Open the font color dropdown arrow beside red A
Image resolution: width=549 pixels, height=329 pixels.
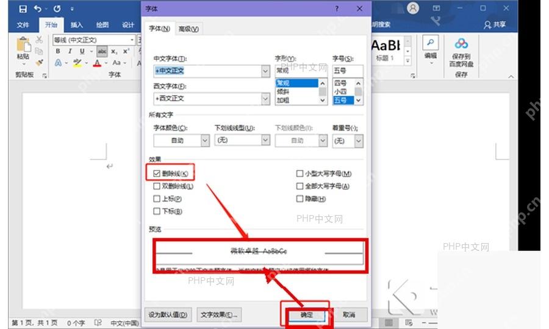coord(106,63)
